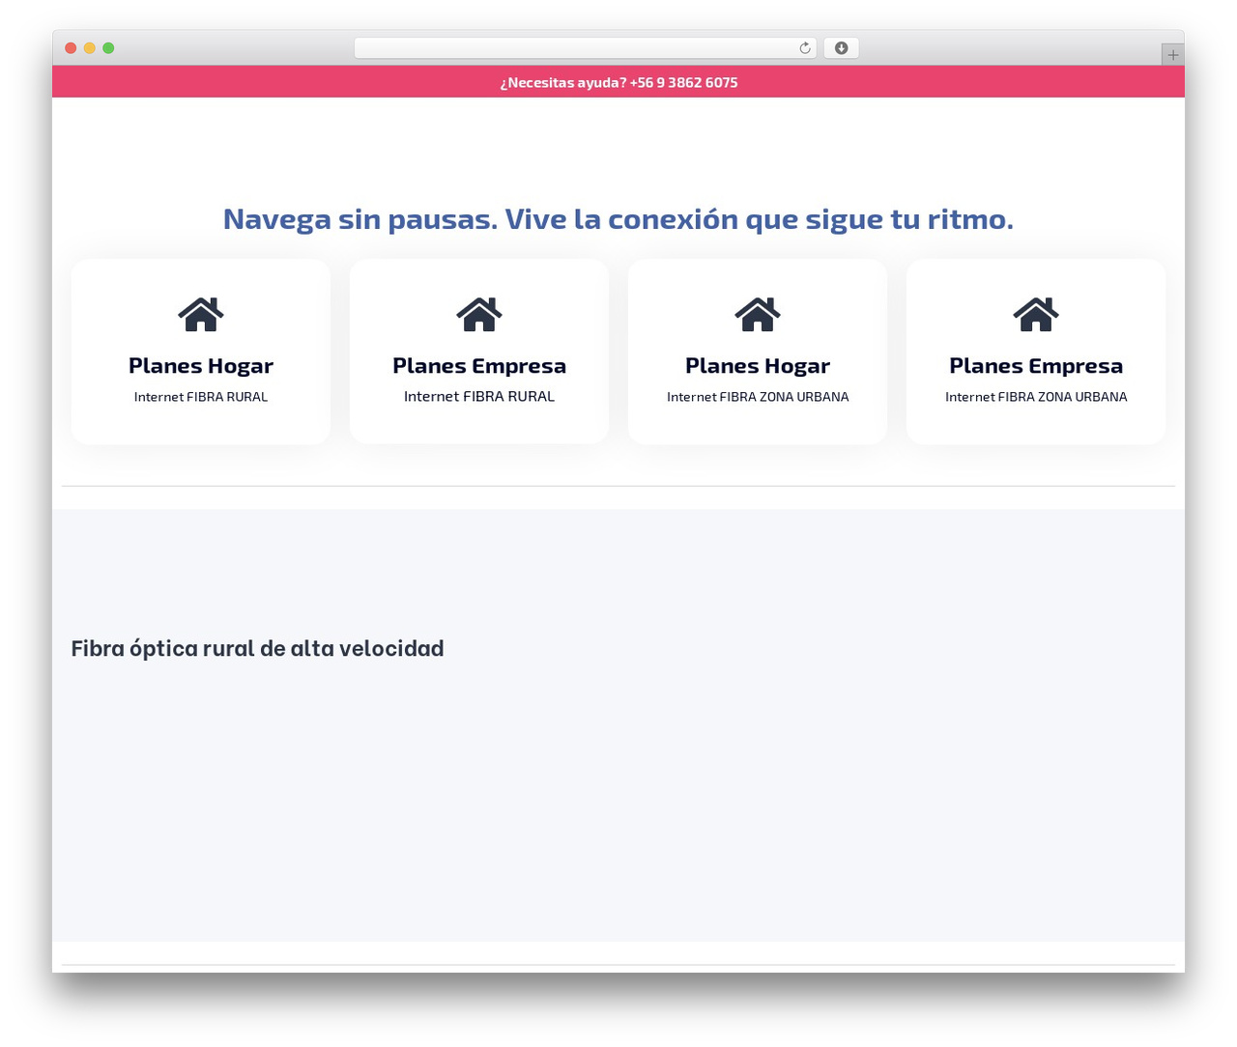Select 'Internet FIBRA ZONA URBANA' under Planes Hogar
Viewport: 1237px width, 1047px height.
pyautogui.click(x=758, y=397)
